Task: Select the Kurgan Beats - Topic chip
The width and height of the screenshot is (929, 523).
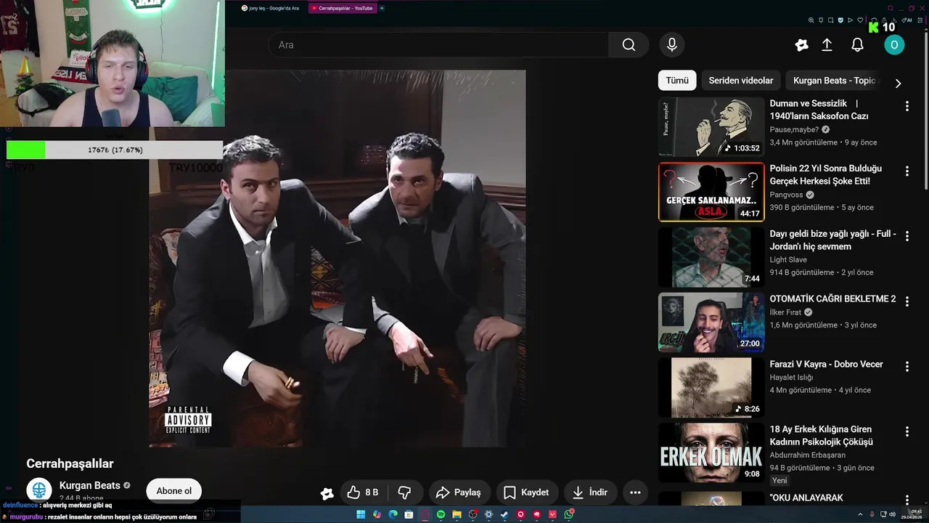Action: [x=835, y=81]
